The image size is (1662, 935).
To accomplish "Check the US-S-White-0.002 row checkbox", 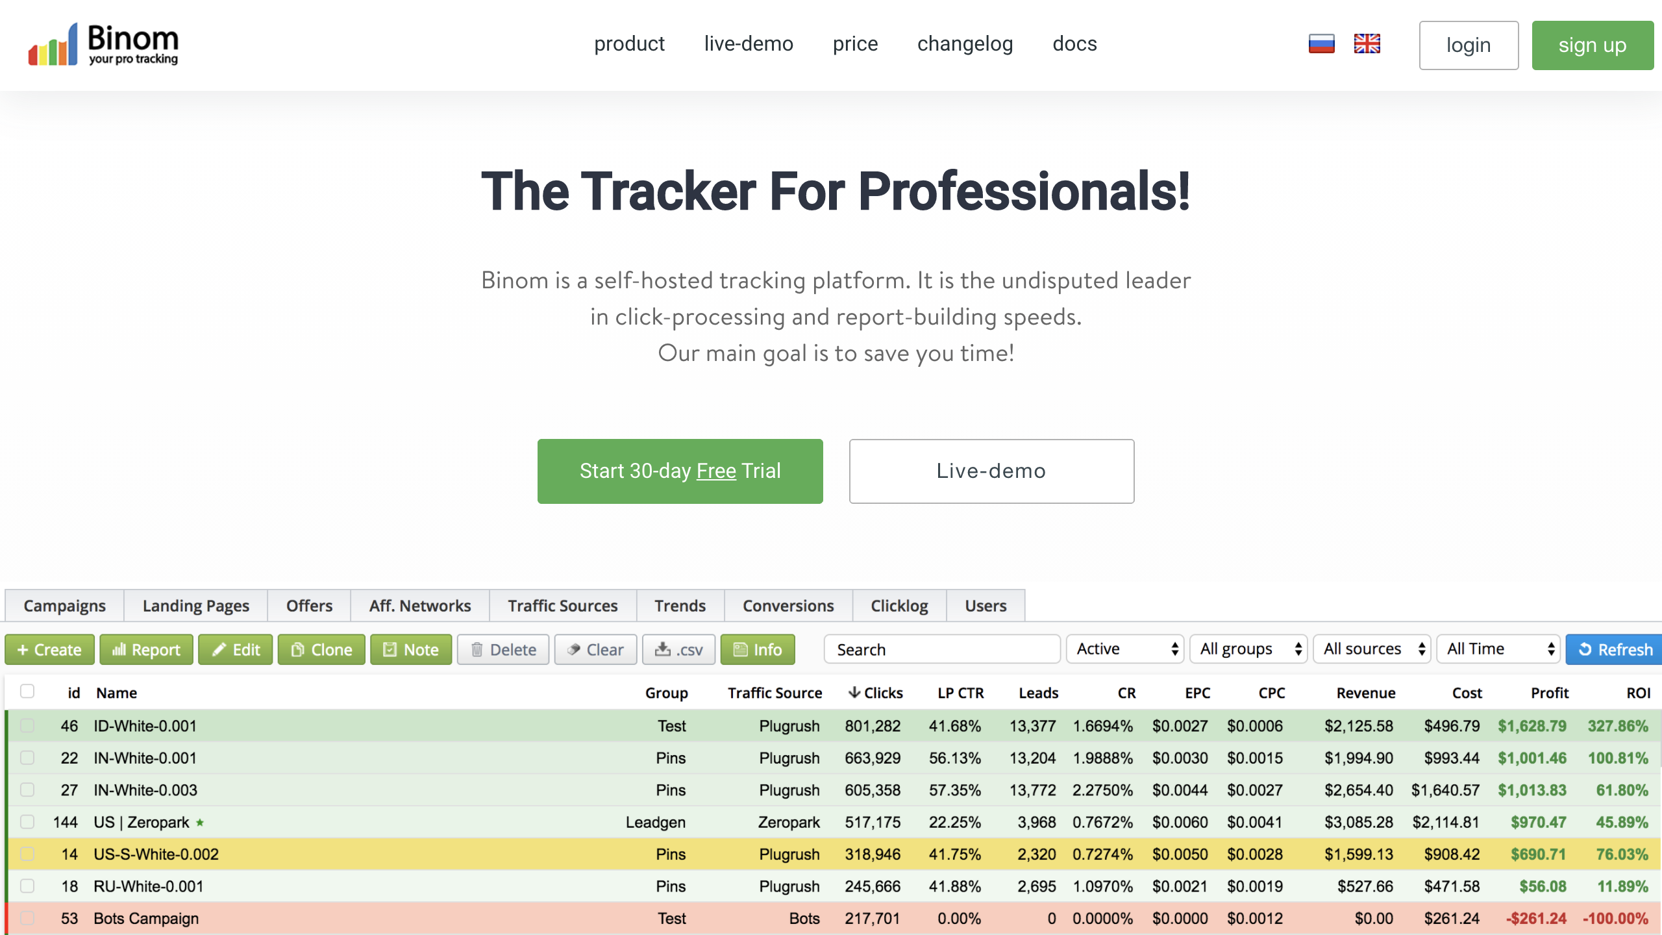I will click(x=27, y=854).
